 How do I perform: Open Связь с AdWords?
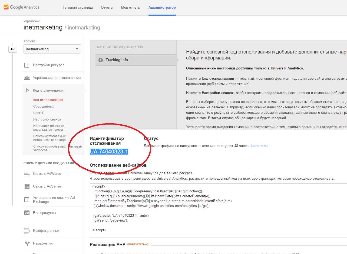[47, 174]
